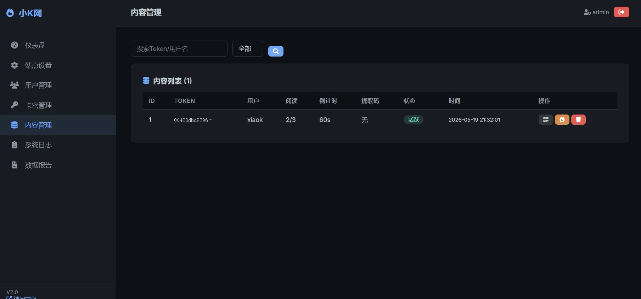Click the 内容管理 page title
Image resolution: width=641 pixels, height=299 pixels.
click(146, 12)
